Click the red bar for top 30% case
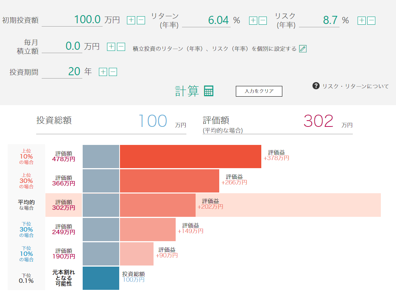Screen dimensions: 396x295 (x=169, y=181)
